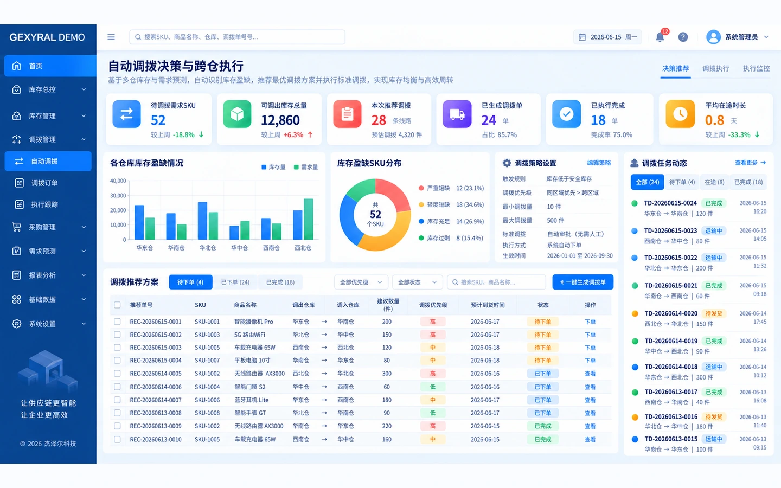Click the system administrator avatar icon

pyautogui.click(x=713, y=37)
